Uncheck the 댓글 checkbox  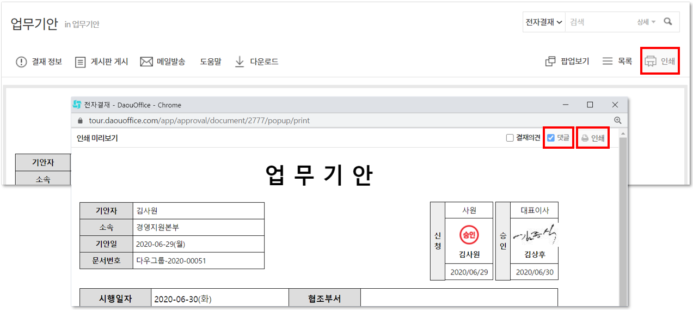(x=551, y=138)
